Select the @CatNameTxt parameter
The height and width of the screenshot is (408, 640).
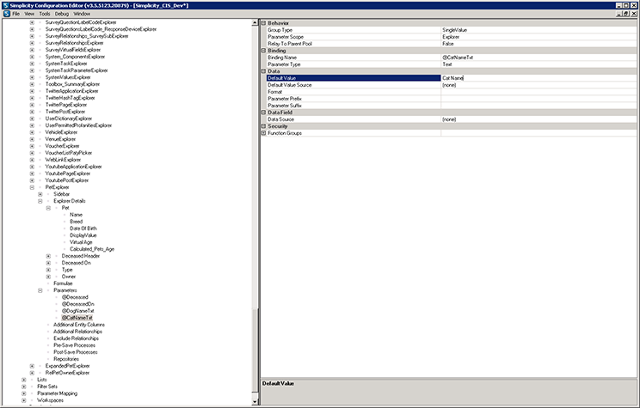point(77,318)
